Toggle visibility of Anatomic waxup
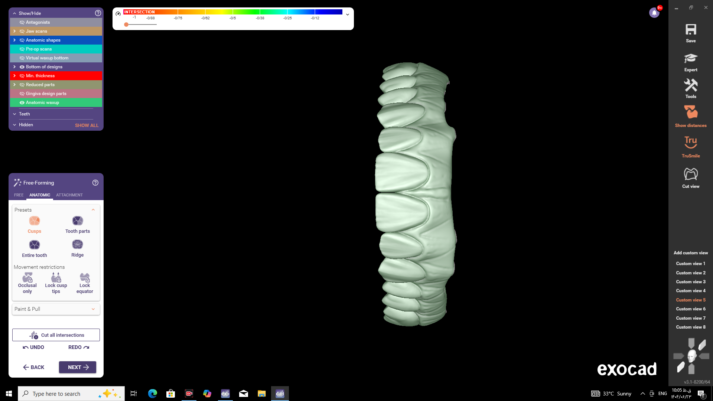This screenshot has height=401, width=713. (x=22, y=102)
